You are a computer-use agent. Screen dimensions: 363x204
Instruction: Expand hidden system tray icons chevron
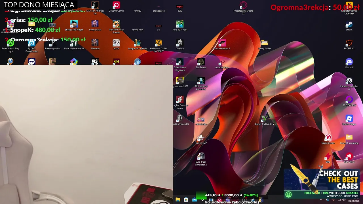click(321, 200)
